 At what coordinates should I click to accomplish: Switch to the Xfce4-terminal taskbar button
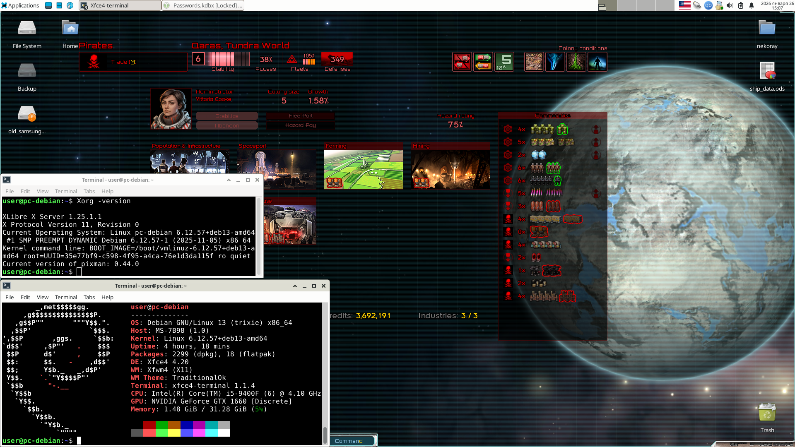(x=120, y=5)
